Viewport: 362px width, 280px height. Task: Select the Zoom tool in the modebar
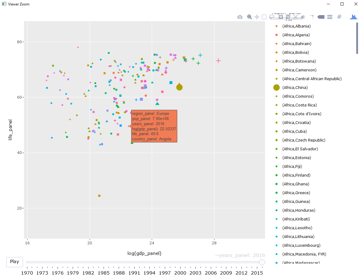249,17
